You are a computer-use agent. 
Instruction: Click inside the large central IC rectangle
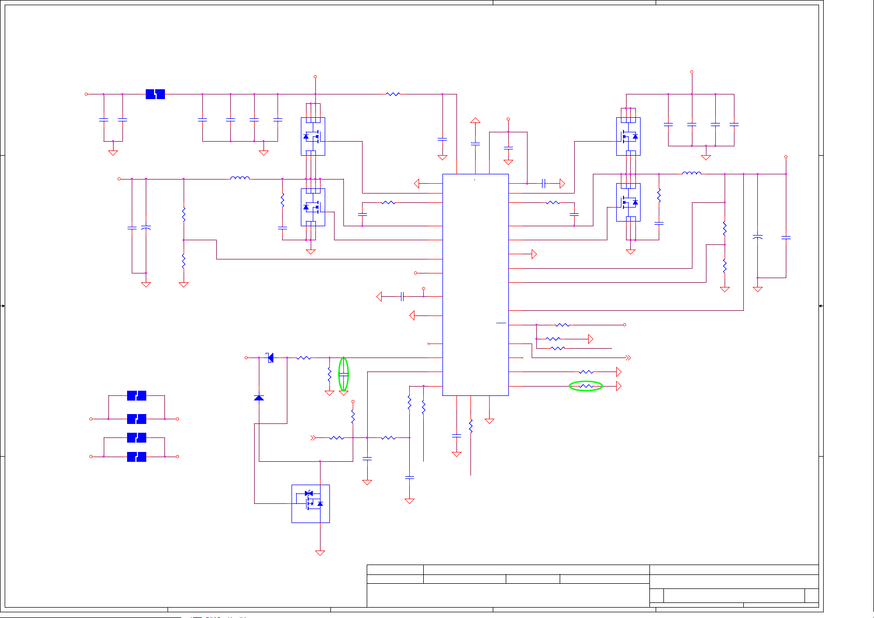pos(475,284)
